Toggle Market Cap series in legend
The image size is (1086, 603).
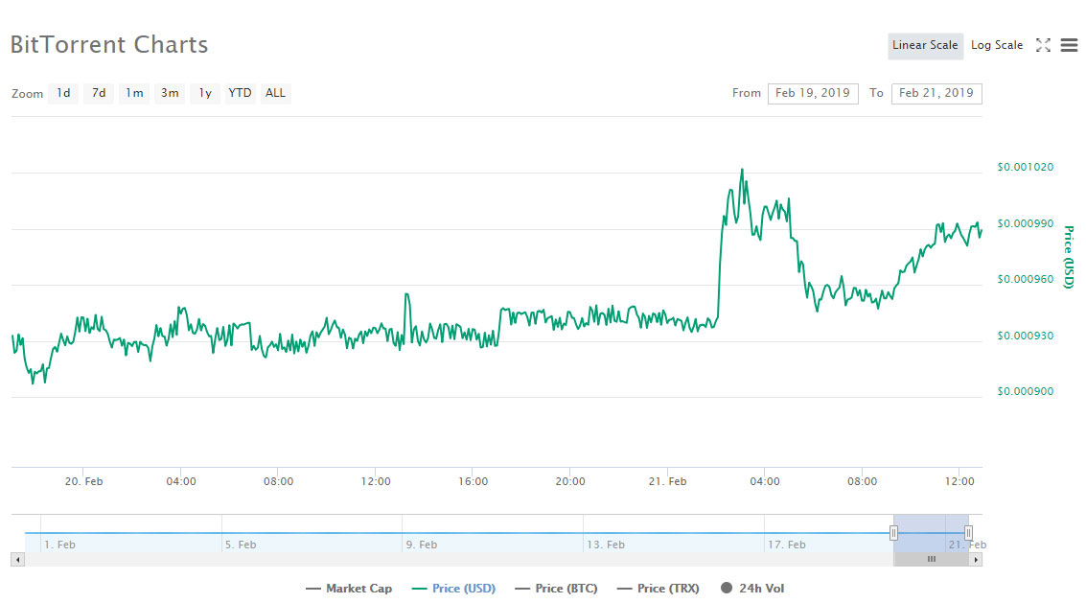click(349, 589)
